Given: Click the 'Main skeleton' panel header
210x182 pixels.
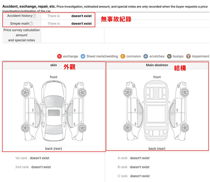Looking at the screenshot, I should (x=157, y=65).
